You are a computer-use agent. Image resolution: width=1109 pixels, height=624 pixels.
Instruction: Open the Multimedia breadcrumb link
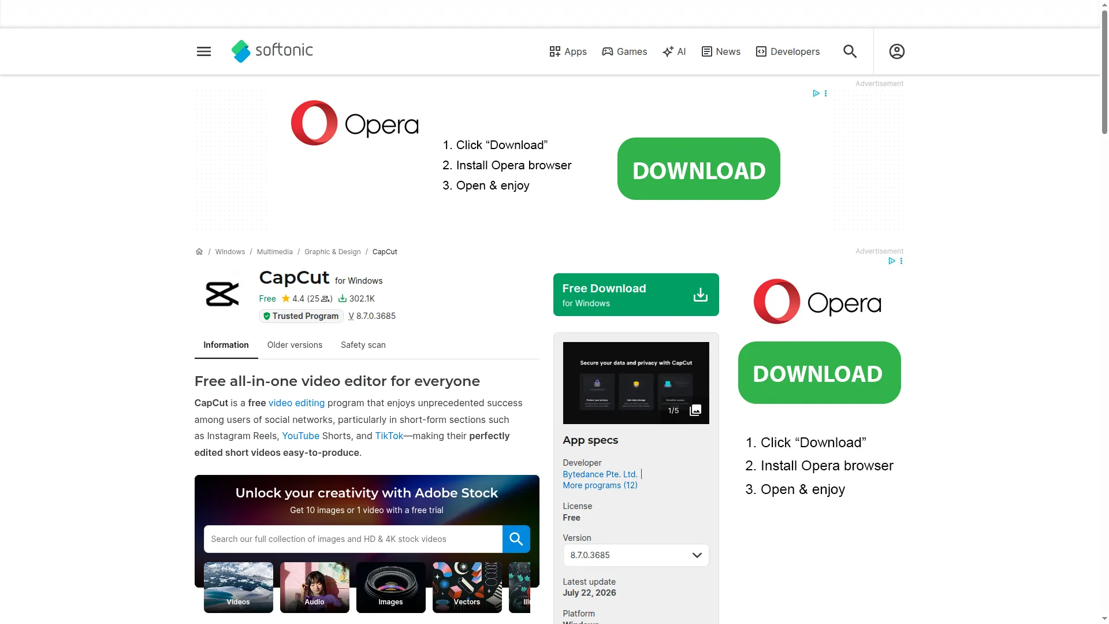[x=274, y=252]
